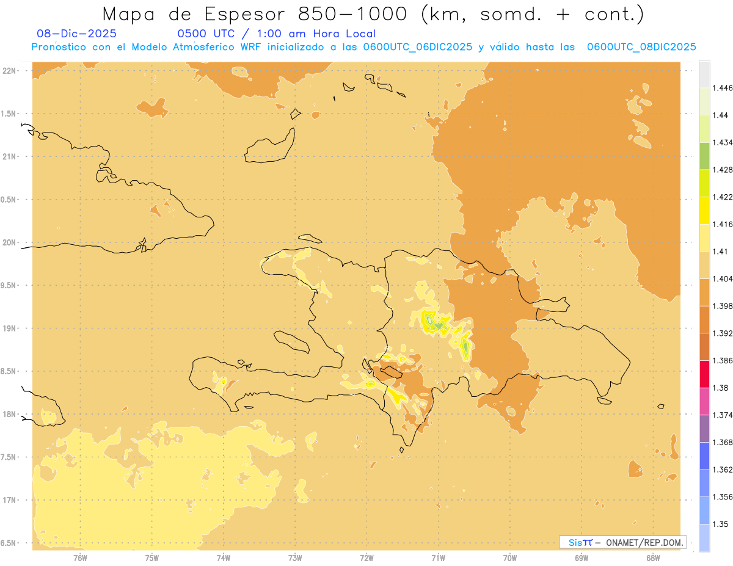Viewport: 733px width, 566px height.
Task: Click the longitude label '74W'
Action: point(224,558)
